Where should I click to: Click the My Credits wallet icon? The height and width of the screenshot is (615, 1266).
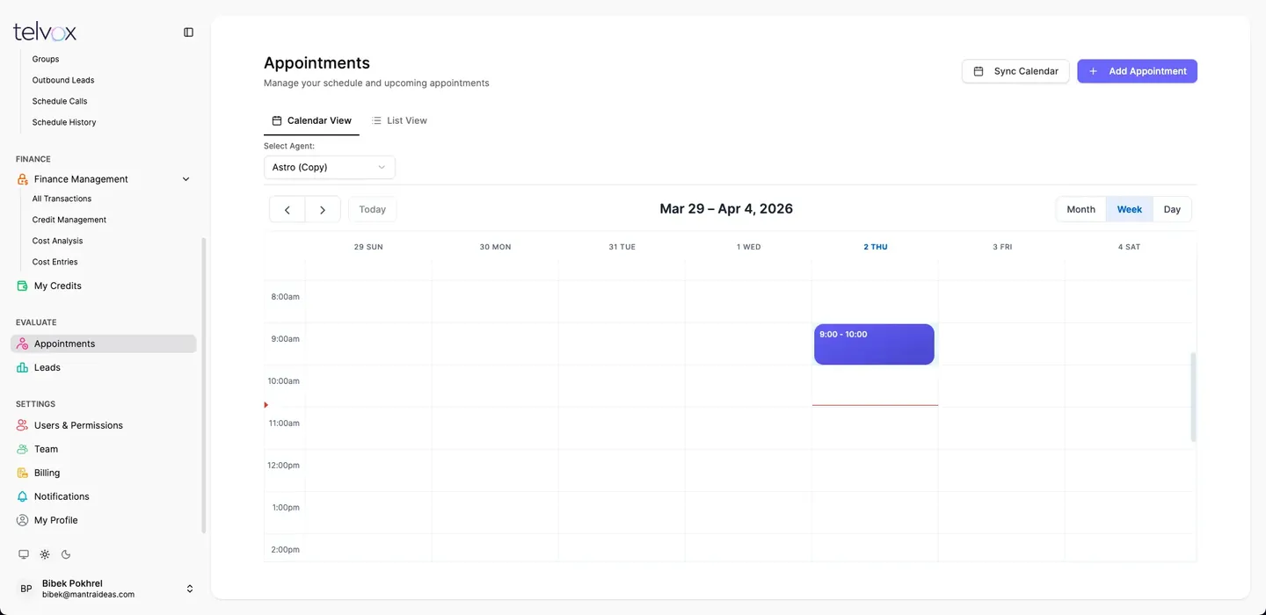pos(23,286)
